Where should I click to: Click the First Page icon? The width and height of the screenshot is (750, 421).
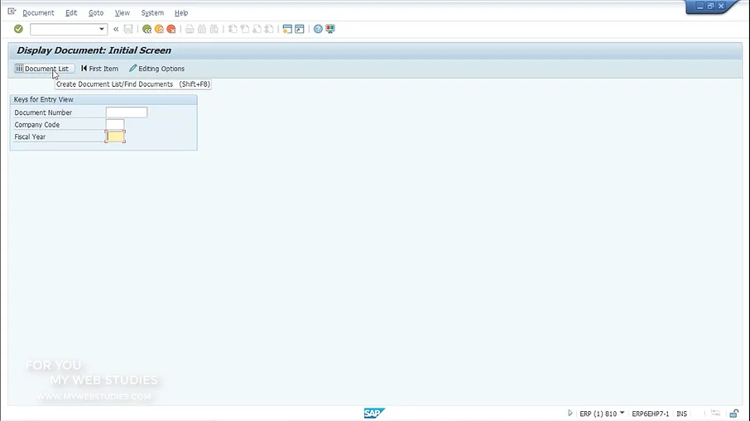(x=233, y=29)
